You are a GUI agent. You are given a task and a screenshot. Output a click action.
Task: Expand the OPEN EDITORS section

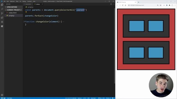coord(14,7)
